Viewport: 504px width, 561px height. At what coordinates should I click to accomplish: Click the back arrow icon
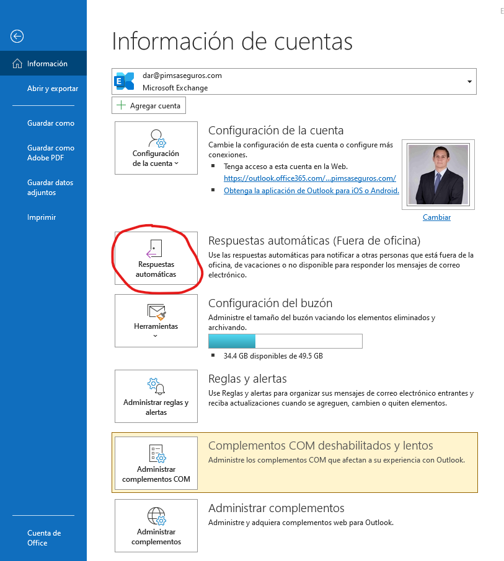point(17,36)
